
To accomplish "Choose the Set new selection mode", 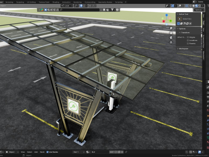I will (x=179, y=24).
